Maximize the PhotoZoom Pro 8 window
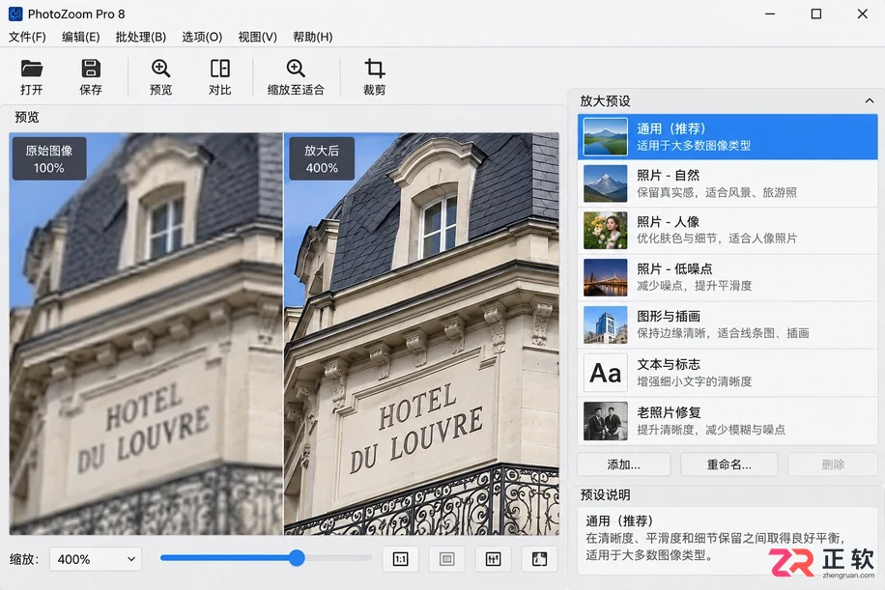Screen dimensions: 885x590 point(816,14)
